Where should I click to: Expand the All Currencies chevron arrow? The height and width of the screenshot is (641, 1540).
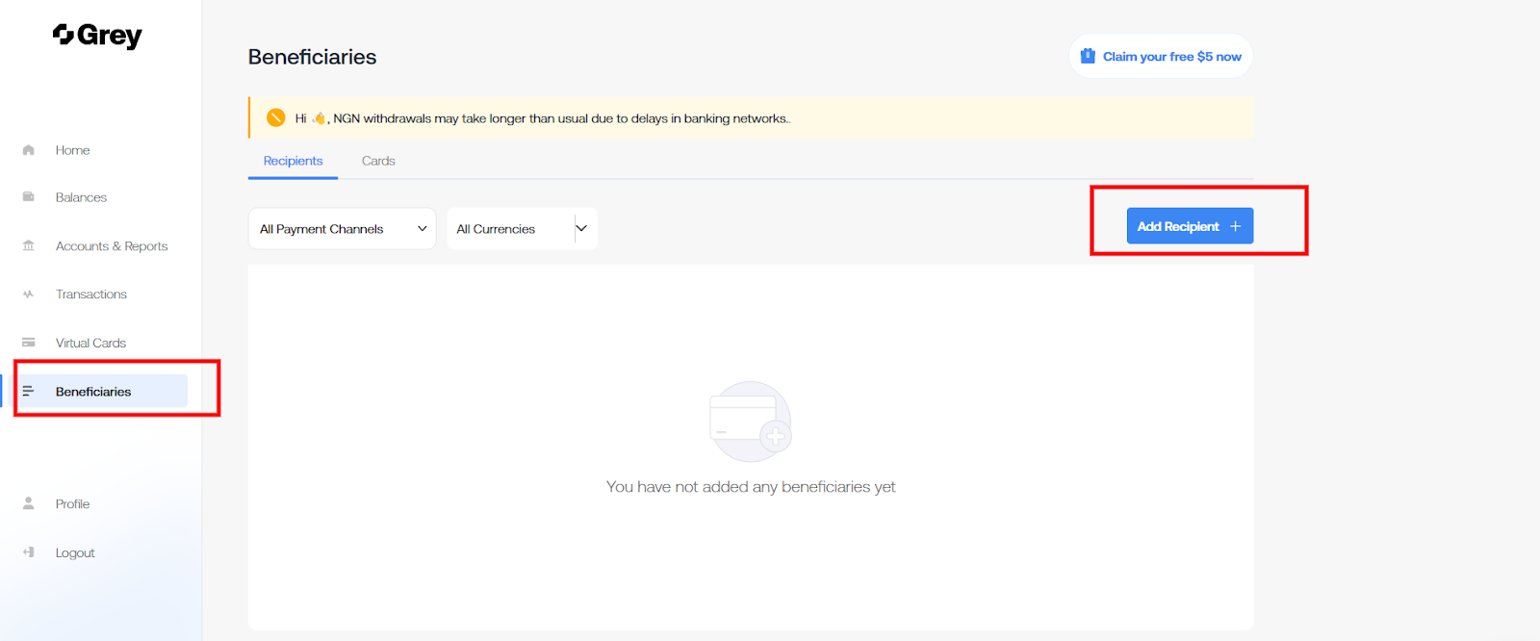tap(581, 228)
